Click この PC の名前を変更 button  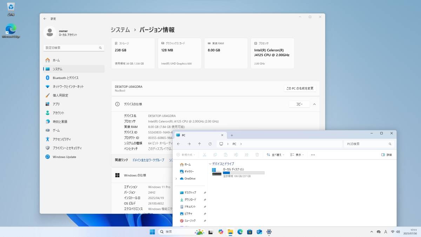point(300,88)
